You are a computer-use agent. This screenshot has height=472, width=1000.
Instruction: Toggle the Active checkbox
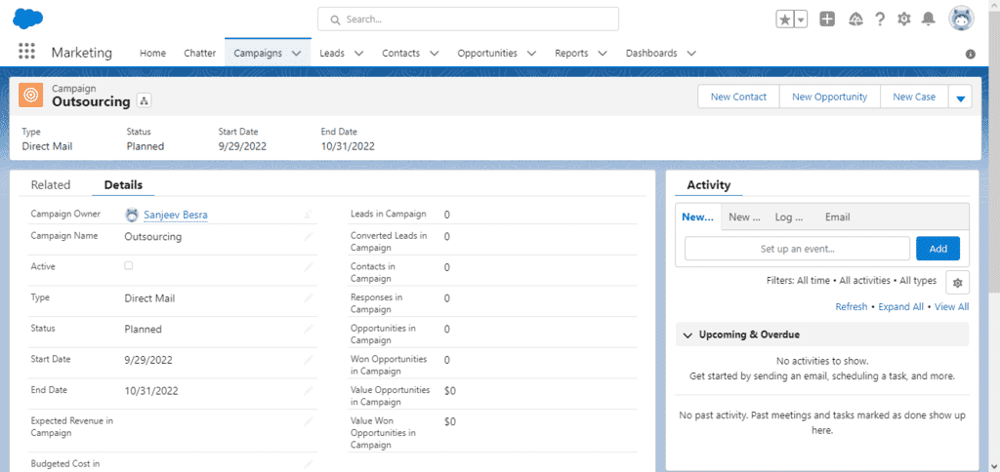pos(128,265)
